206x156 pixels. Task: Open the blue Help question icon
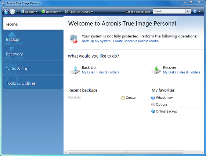(x=195, y=11)
